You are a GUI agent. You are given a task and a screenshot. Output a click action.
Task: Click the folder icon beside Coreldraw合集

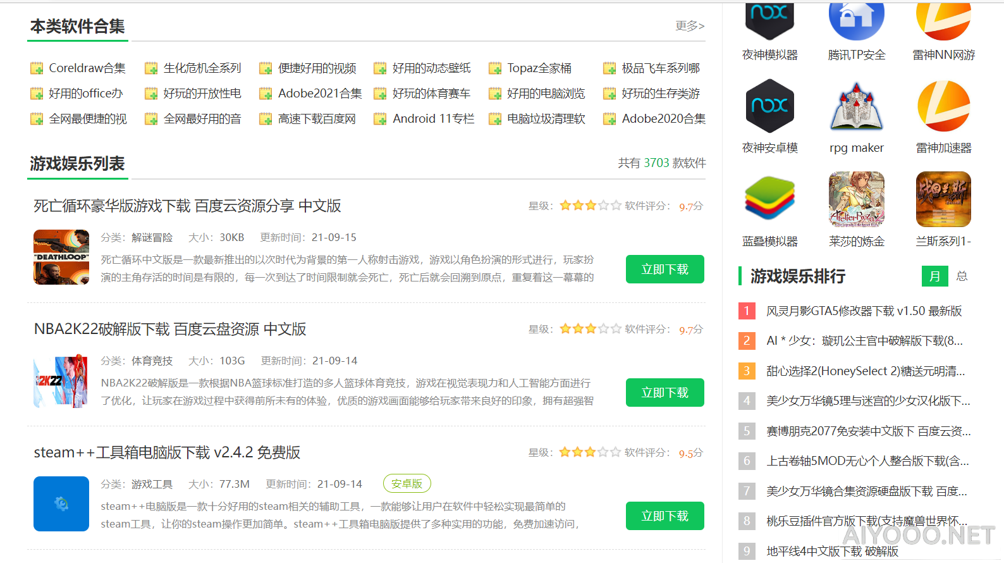(x=37, y=68)
